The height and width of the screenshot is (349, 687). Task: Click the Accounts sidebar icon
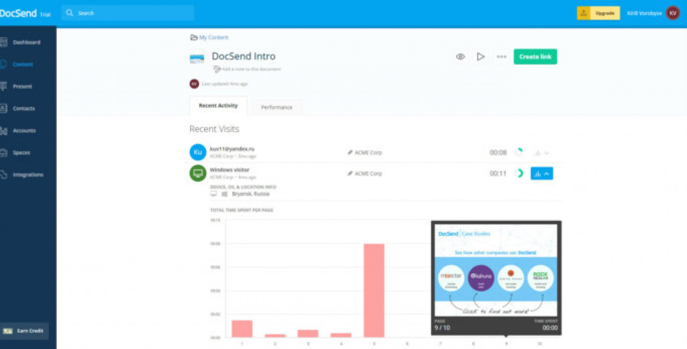coord(3,130)
